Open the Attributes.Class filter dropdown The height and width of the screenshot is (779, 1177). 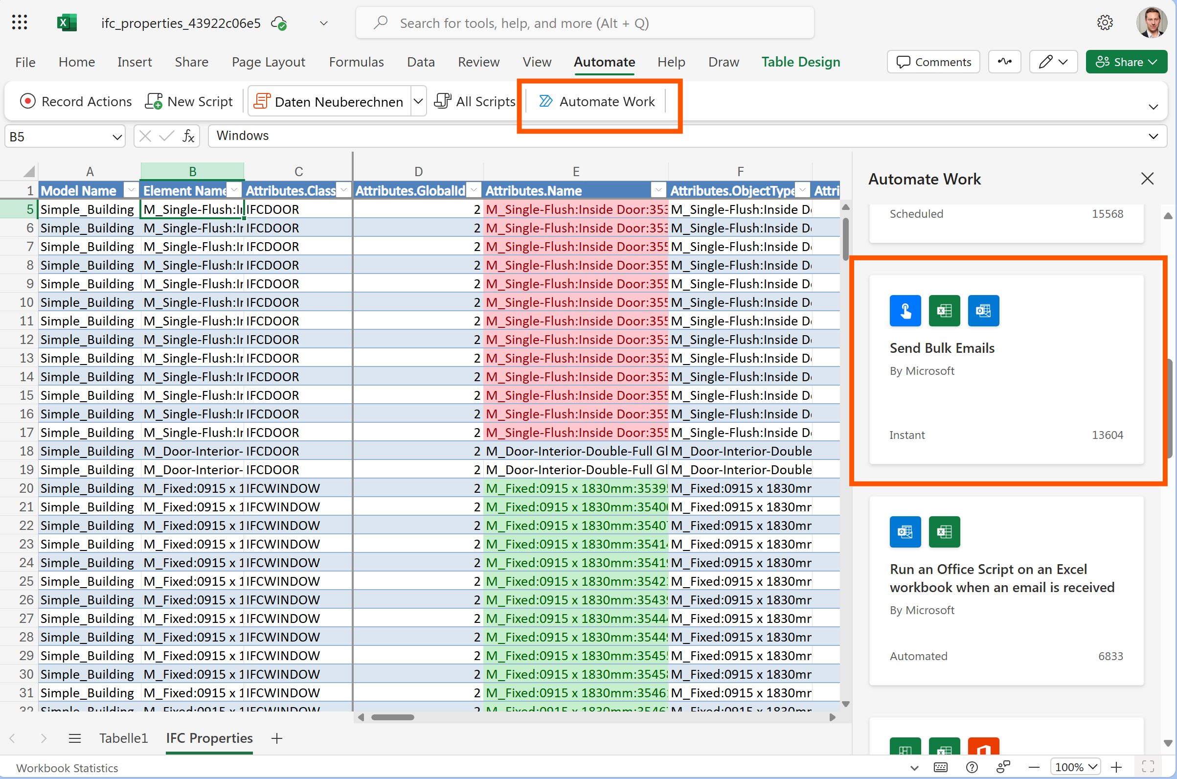(344, 190)
